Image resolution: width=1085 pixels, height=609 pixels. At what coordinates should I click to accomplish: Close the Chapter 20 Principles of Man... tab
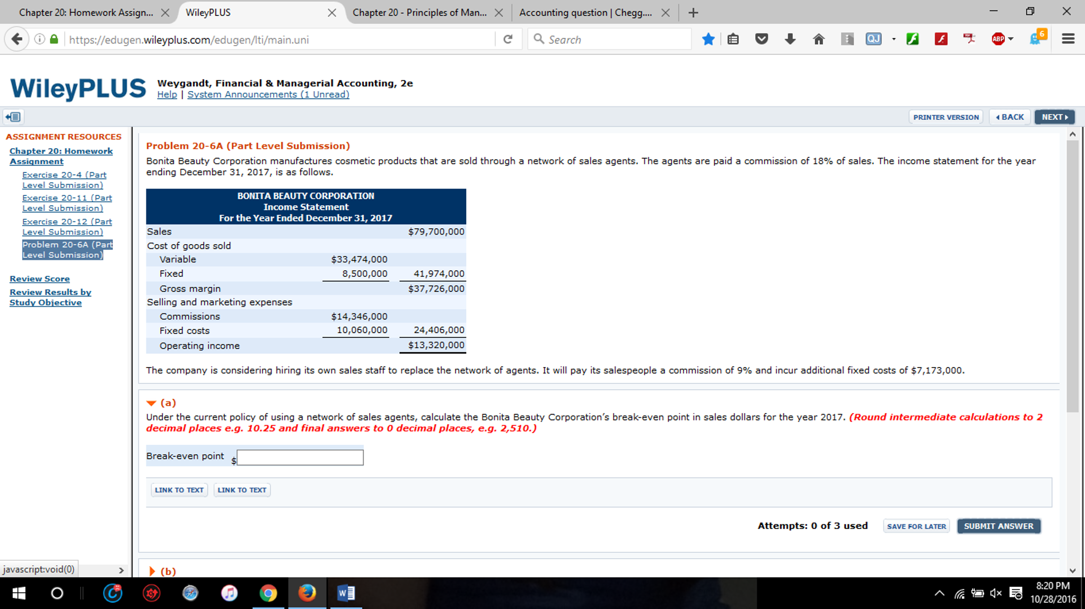pos(498,13)
